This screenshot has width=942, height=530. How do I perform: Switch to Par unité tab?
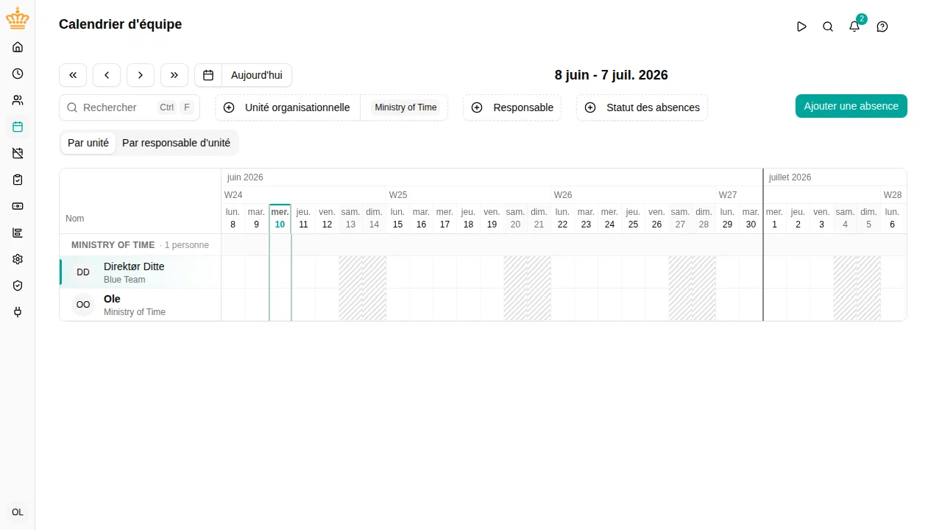pyautogui.click(x=88, y=143)
